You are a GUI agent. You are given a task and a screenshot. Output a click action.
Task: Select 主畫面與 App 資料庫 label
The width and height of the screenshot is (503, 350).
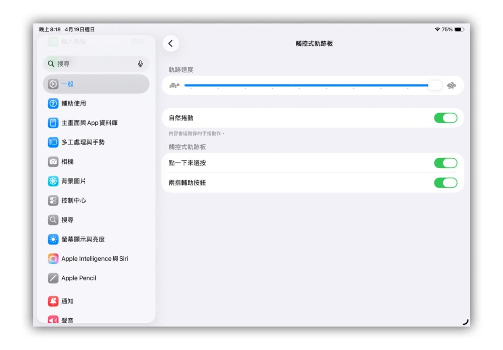click(x=90, y=123)
